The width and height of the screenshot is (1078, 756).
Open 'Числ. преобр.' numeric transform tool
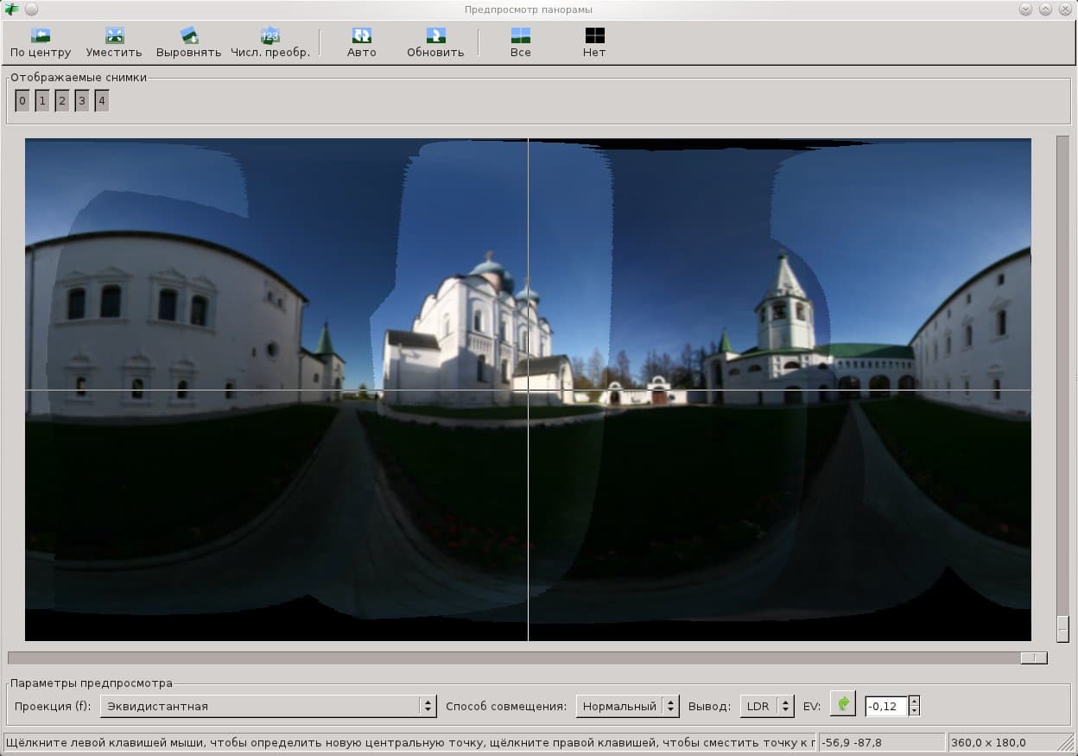click(x=269, y=36)
